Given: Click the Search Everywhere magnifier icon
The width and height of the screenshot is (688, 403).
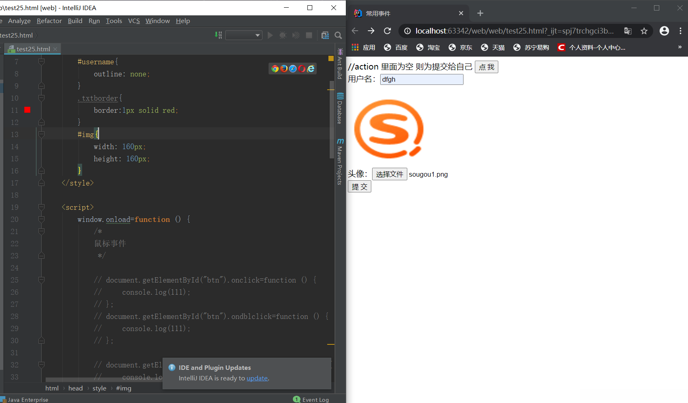Looking at the screenshot, I should click(x=339, y=36).
